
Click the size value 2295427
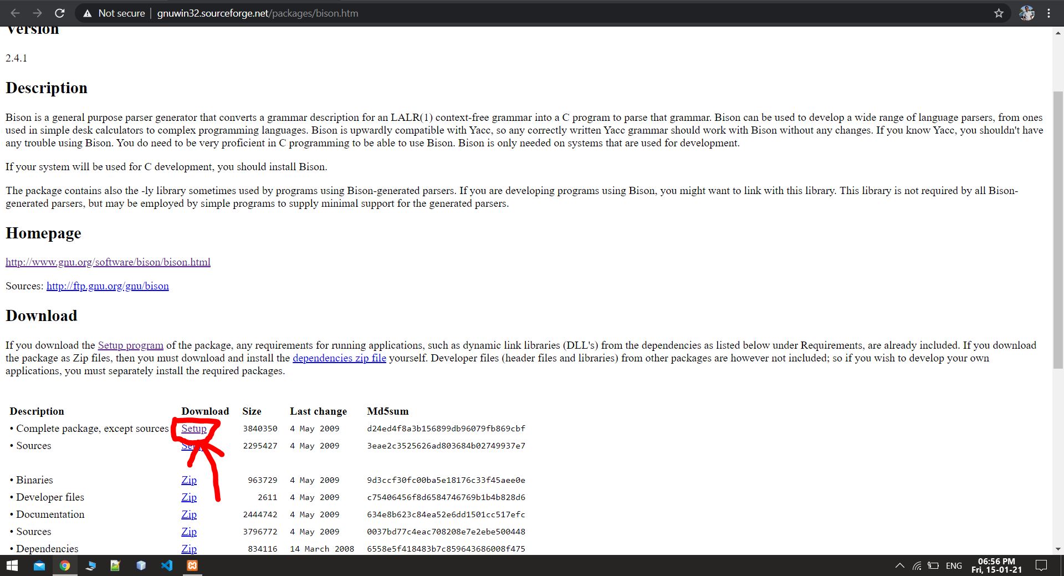[260, 446]
